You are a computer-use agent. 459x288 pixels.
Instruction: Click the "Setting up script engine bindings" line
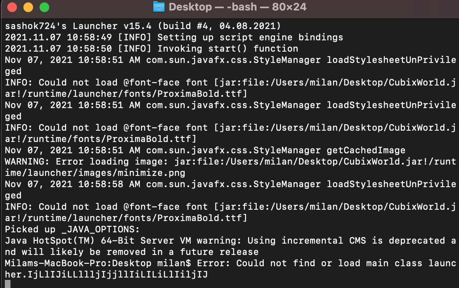[250, 38]
